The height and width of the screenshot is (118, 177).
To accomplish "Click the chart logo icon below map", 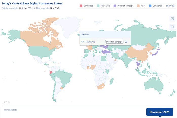I will [7, 102].
